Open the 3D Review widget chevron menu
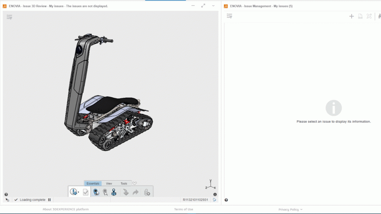Viewport: 381px width, 214px height. click(213, 6)
